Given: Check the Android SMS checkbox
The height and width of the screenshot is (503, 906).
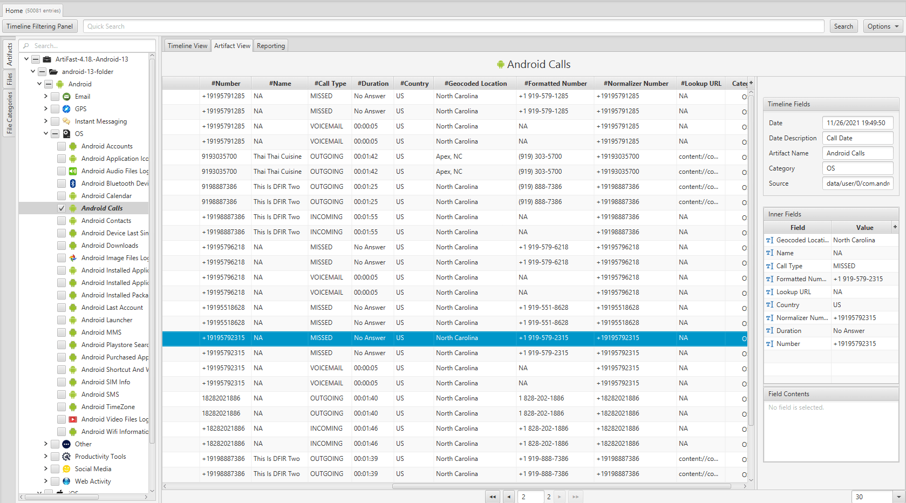Looking at the screenshot, I should tap(62, 395).
